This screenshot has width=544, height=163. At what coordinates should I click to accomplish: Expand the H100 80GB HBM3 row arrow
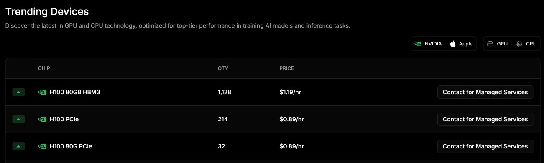[x=18, y=92]
